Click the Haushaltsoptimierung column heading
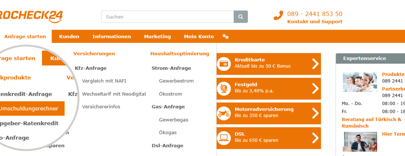 click(x=180, y=54)
